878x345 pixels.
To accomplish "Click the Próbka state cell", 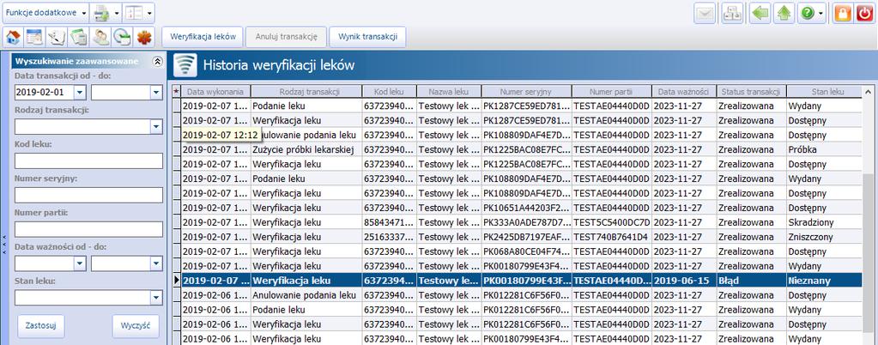I will click(x=824, y=149).
